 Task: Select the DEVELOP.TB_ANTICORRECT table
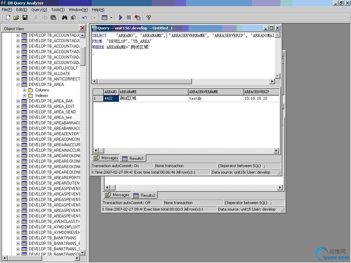click(x=54, y=79)
